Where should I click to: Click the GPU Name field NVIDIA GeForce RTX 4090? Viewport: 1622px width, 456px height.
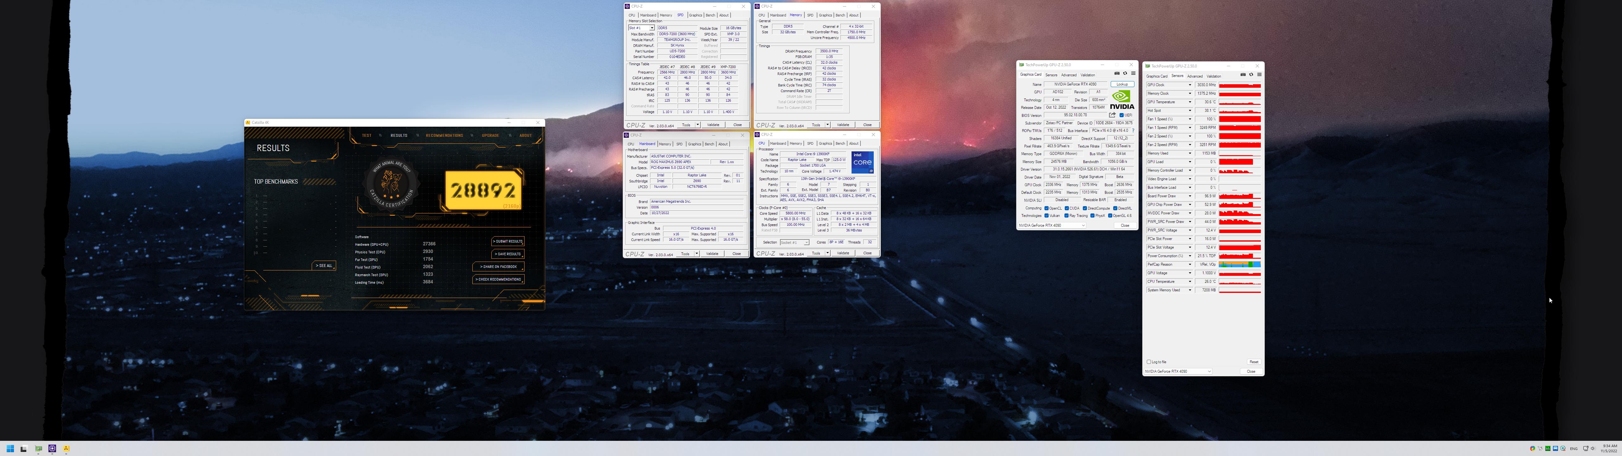point(1076,85)
